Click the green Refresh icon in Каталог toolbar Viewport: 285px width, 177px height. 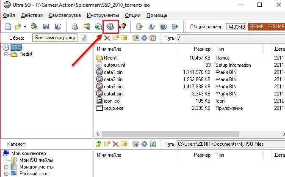pyautogui.click(x=153, y=144)
